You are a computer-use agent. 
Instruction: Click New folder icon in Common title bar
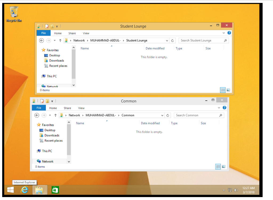click(x=47, y=101)
